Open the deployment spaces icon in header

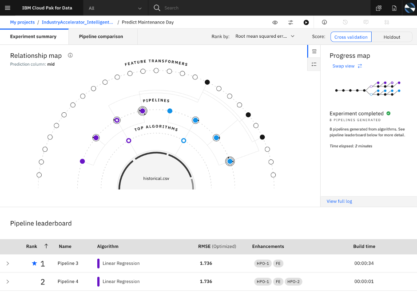pyautogui.click(x=379, y=8)
